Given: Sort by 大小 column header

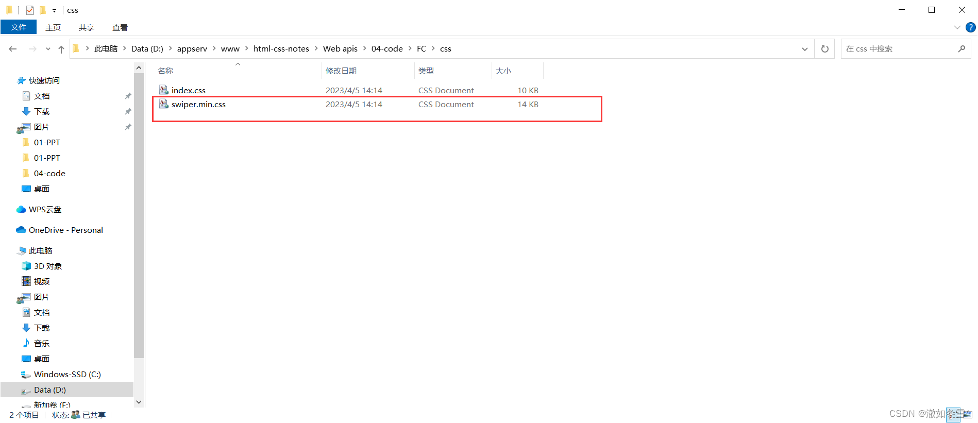Looking at the screenshot, I should pos(503,71).
